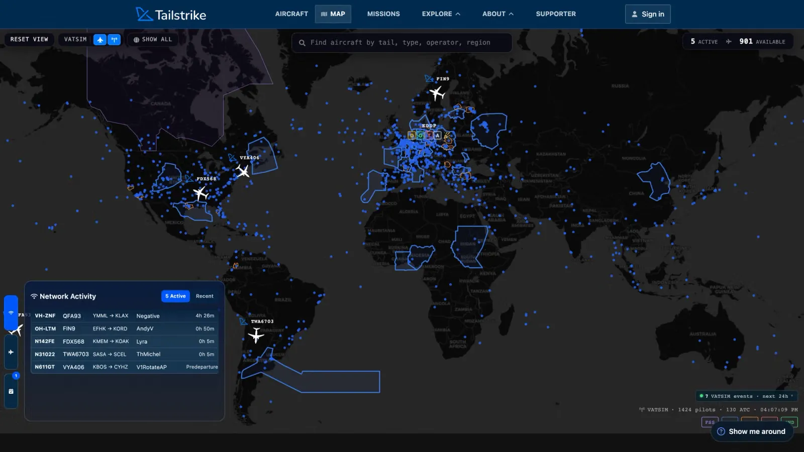Select N611GT VYA406 flight row
Viewport: 804px width, 452px height.
tap(125, 367)
